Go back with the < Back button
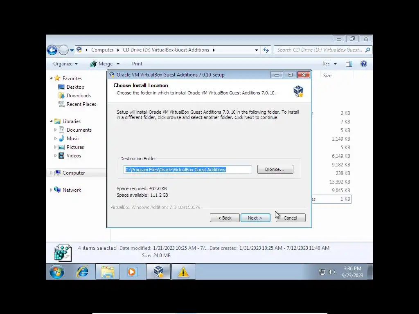 pos(225,218)
